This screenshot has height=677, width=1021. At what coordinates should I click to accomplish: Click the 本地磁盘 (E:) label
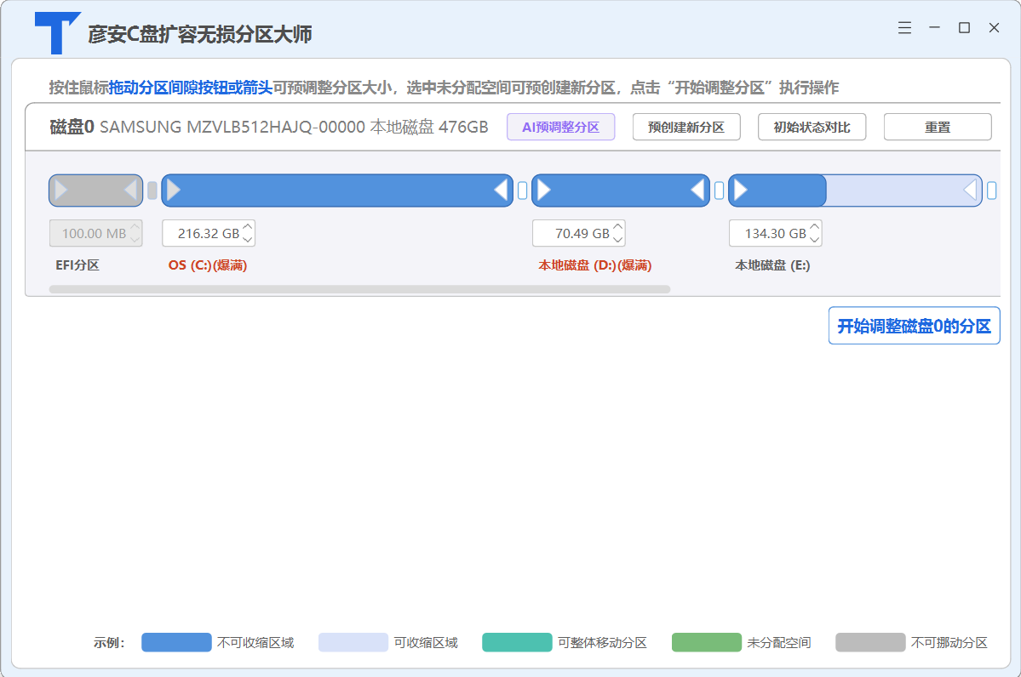[773, 265]
